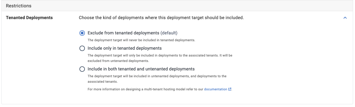The height and width of the screenshot is (107, 355).
Task: Click 'excluded from untenanted deployments' help text
Action: tap(118, 61)
